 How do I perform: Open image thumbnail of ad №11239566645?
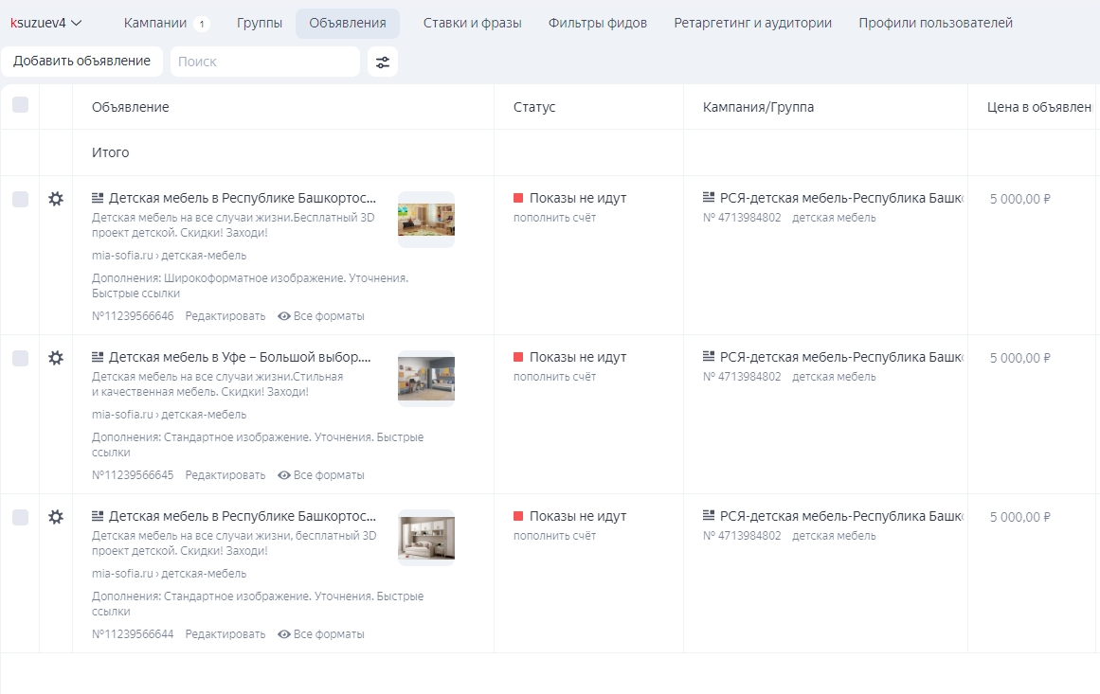tap(426, 379)
